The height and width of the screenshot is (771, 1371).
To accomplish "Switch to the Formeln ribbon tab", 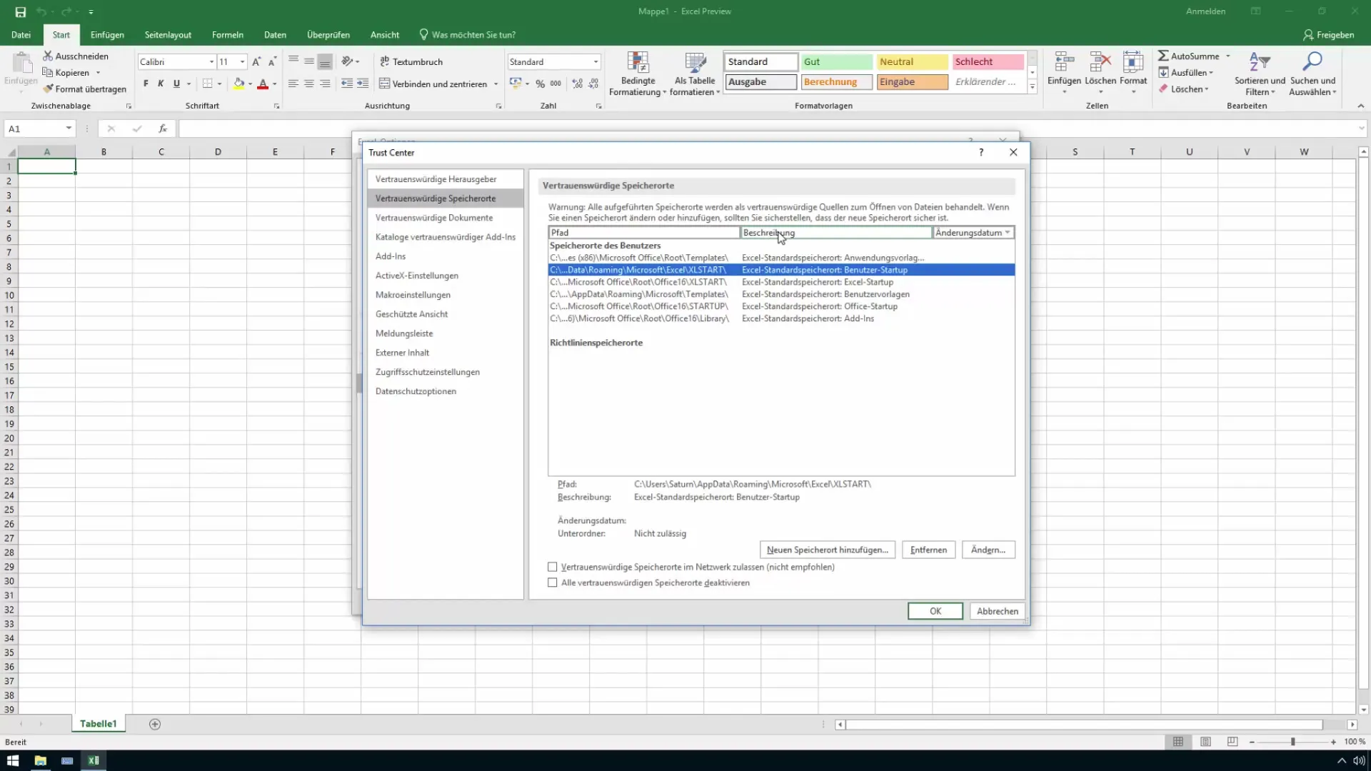I will (228, 34).
